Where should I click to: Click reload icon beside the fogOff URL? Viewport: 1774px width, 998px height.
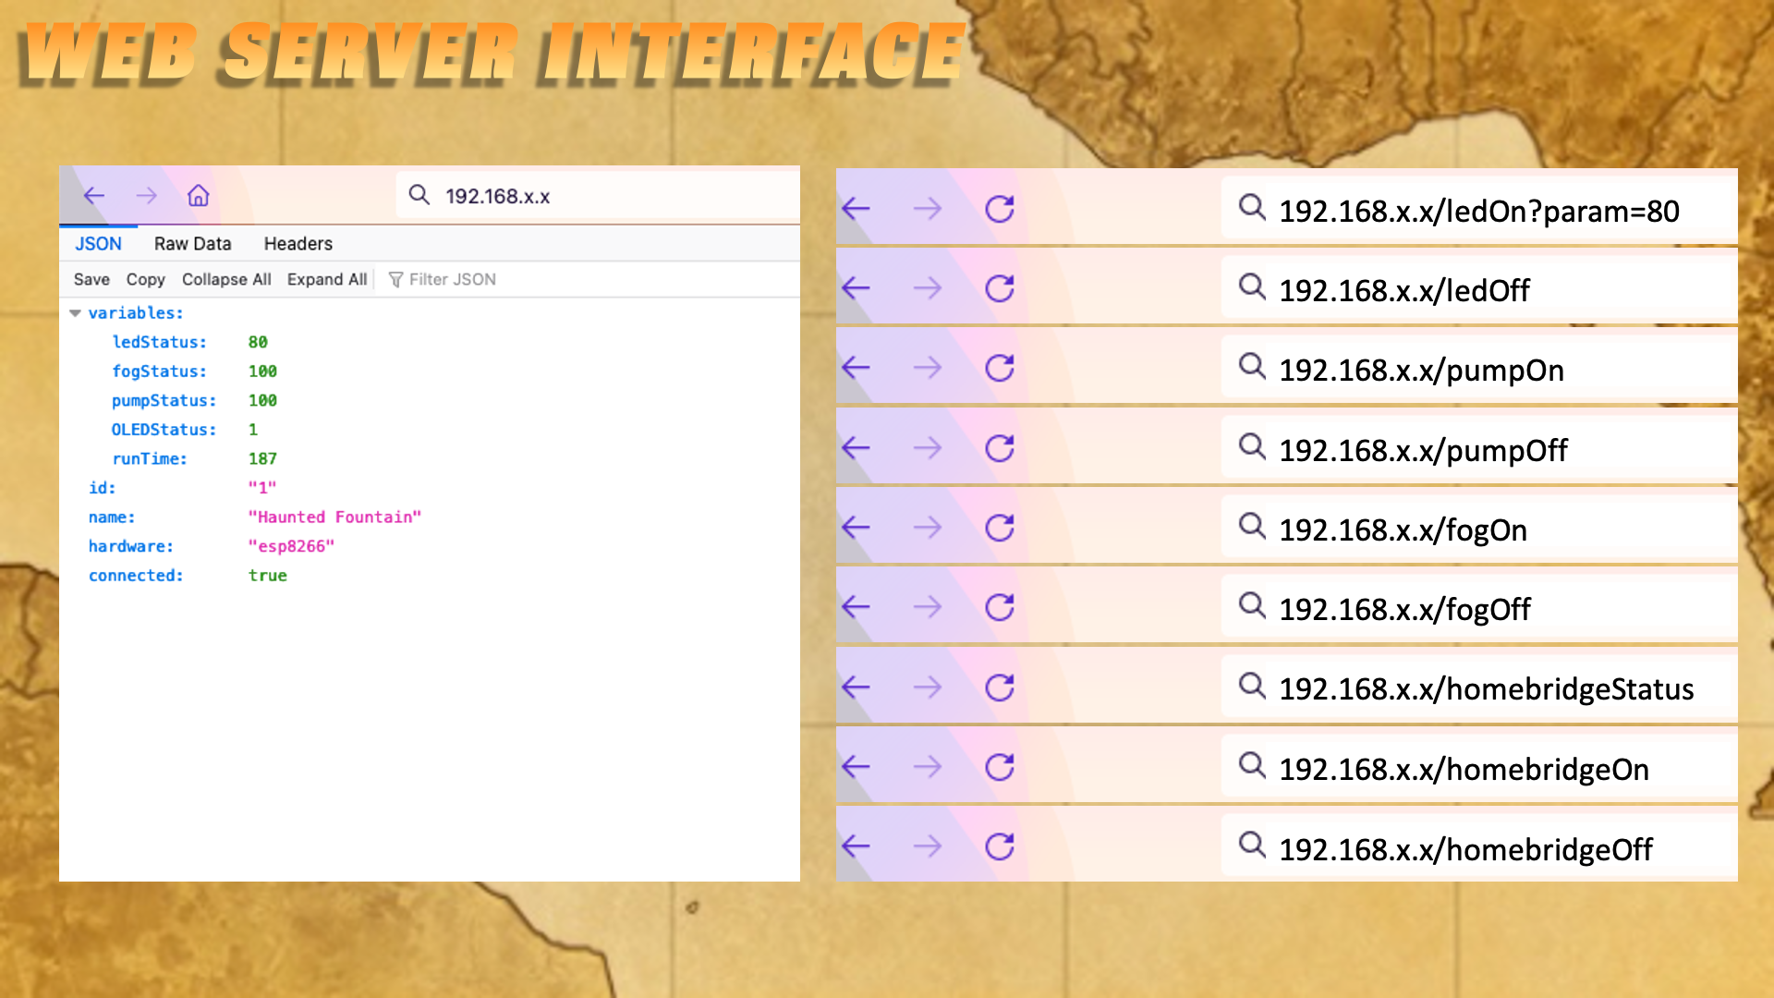tap(999, 608)
